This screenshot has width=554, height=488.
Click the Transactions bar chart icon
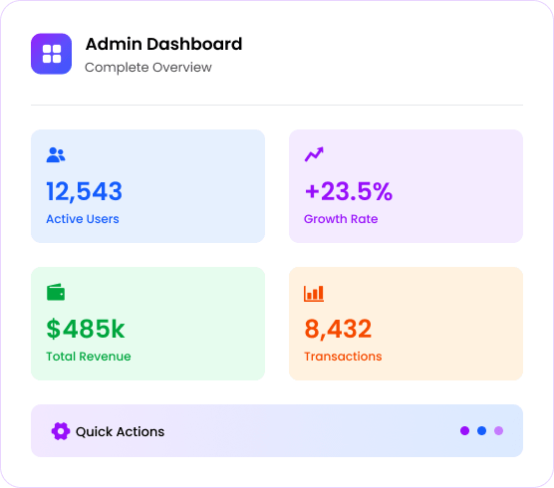point(314,294)
